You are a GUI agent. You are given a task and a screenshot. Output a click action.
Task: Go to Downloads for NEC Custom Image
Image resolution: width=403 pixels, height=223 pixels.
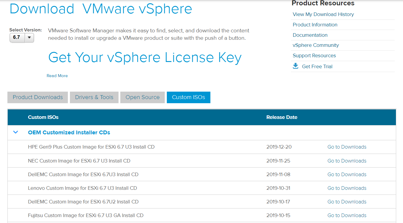tap(347, 161)
